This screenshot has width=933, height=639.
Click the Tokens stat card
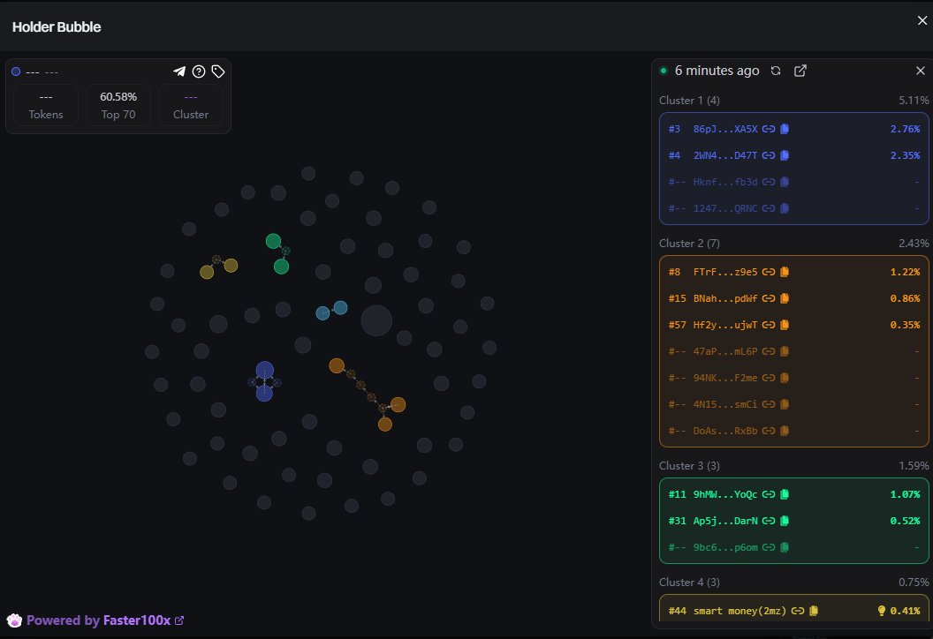point(46,105)
